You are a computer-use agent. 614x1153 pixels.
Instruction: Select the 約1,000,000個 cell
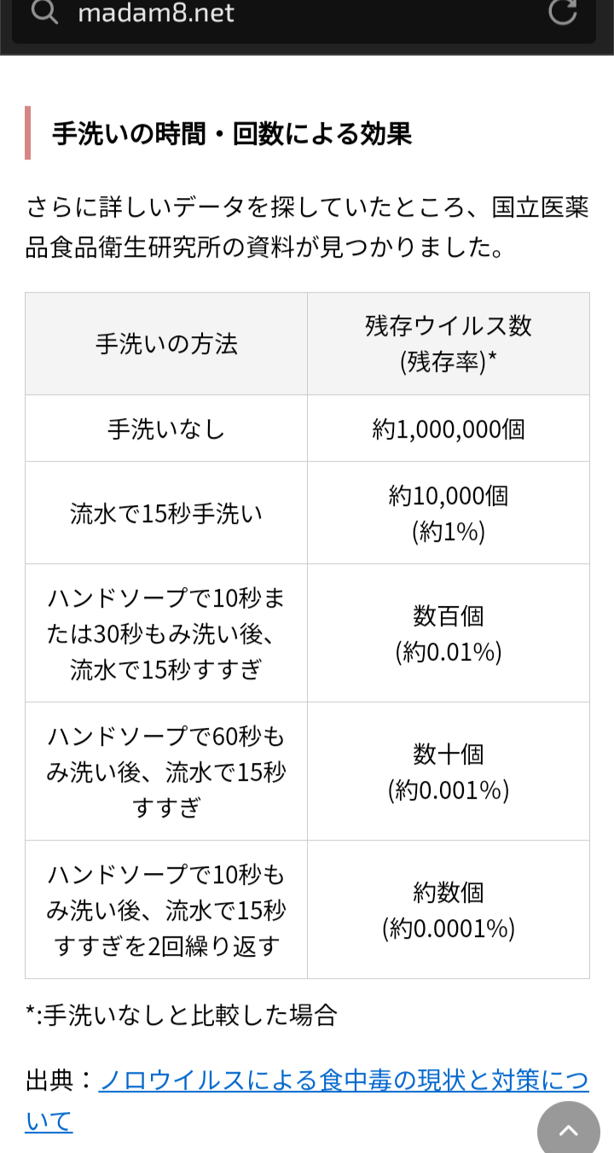tap(448, 428)
